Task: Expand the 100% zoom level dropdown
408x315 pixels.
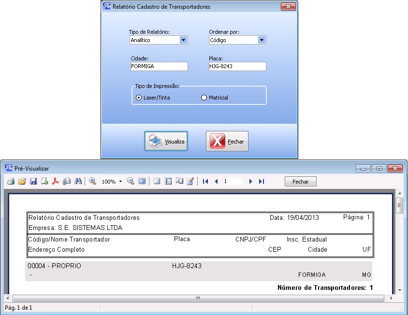Action: 120,182
